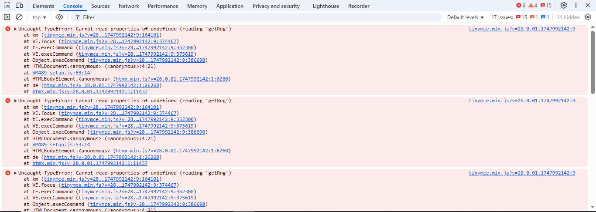
Task: Open second error's right-side tinymce.min.js source link
Action: tap(522, 101)
